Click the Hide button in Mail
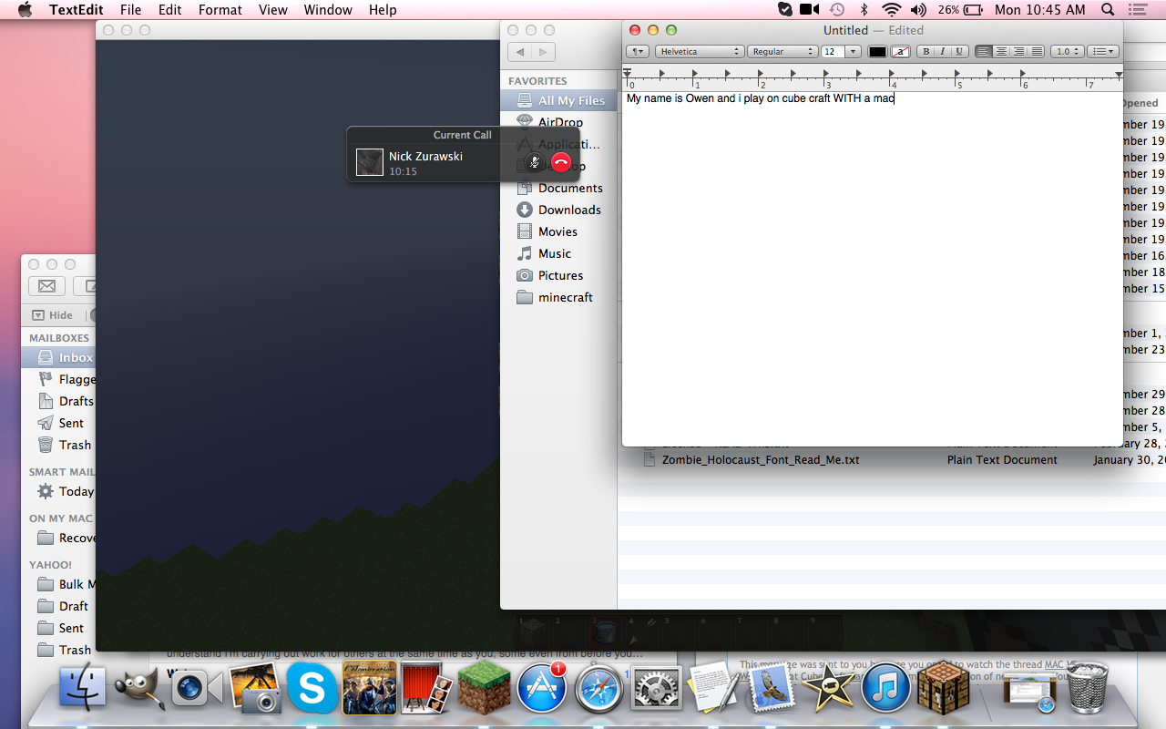 click(x=53, y=315)
